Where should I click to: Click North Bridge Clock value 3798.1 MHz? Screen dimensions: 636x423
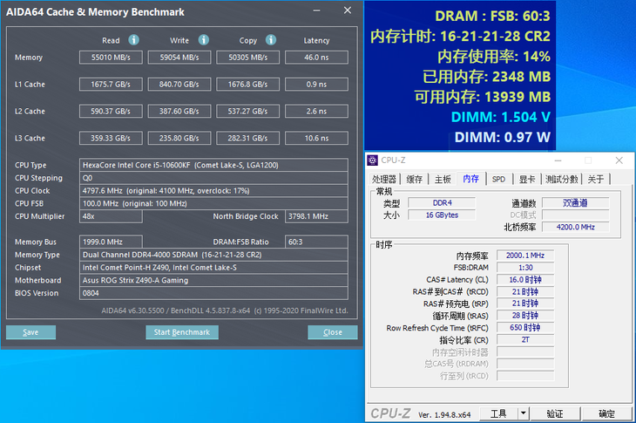click(x=316, y=216)
